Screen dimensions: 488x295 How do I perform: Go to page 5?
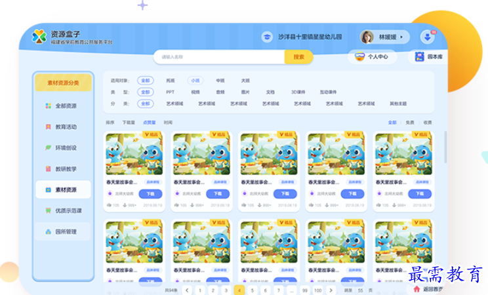[x=252, y=290]
